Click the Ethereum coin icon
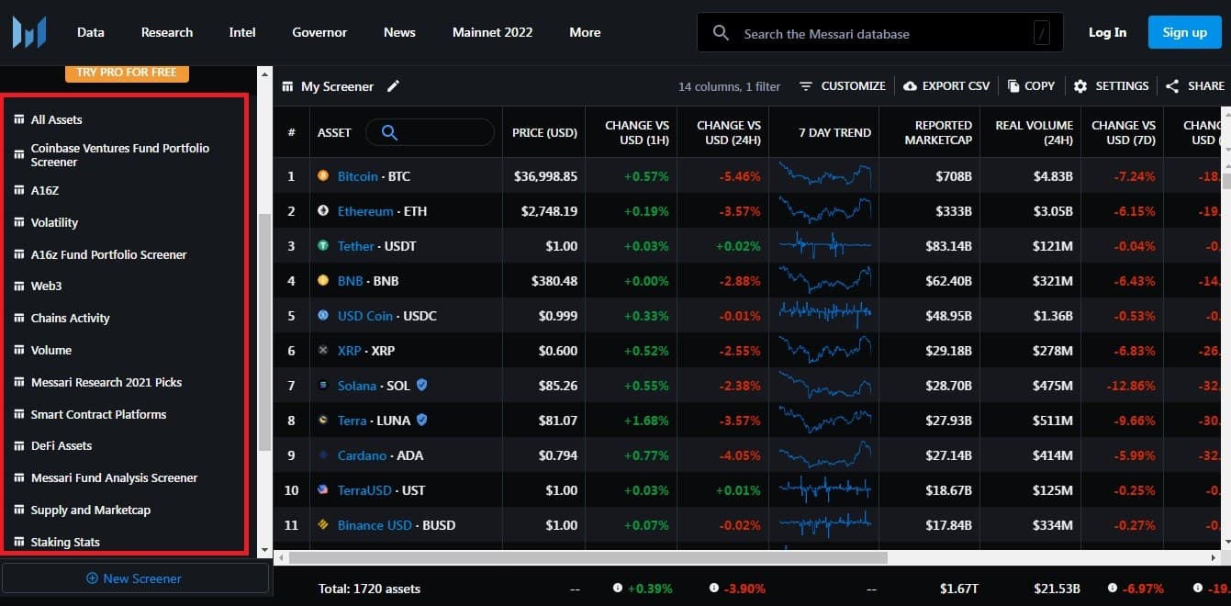 tap(323, 211)
